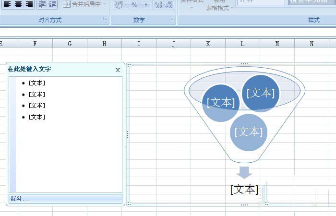The width and height of the screenshot is (336, 216).
Task: Click the increase indent icon
Action: click(x=52, y=4)
